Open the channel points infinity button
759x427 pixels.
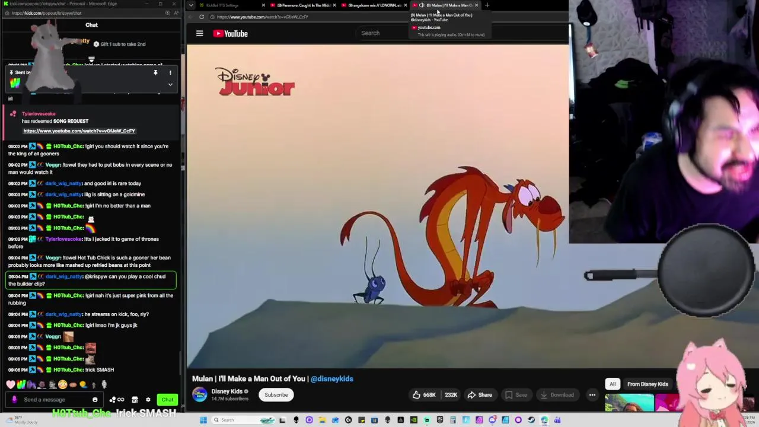pos(117,400)
